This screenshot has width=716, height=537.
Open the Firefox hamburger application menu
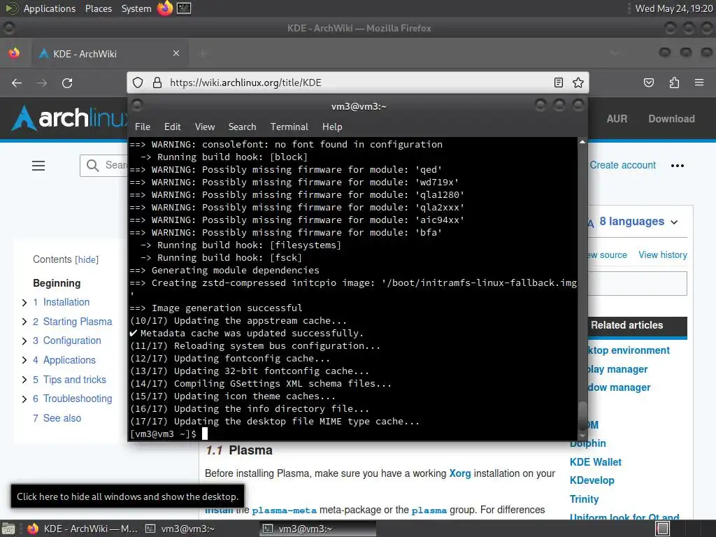(699, 83)
